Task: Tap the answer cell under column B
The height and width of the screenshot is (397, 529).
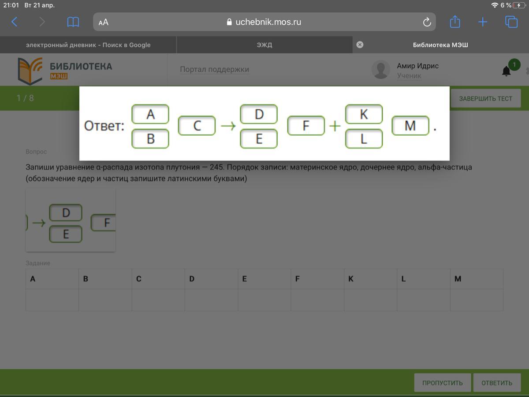Action: tap(105, 300)
